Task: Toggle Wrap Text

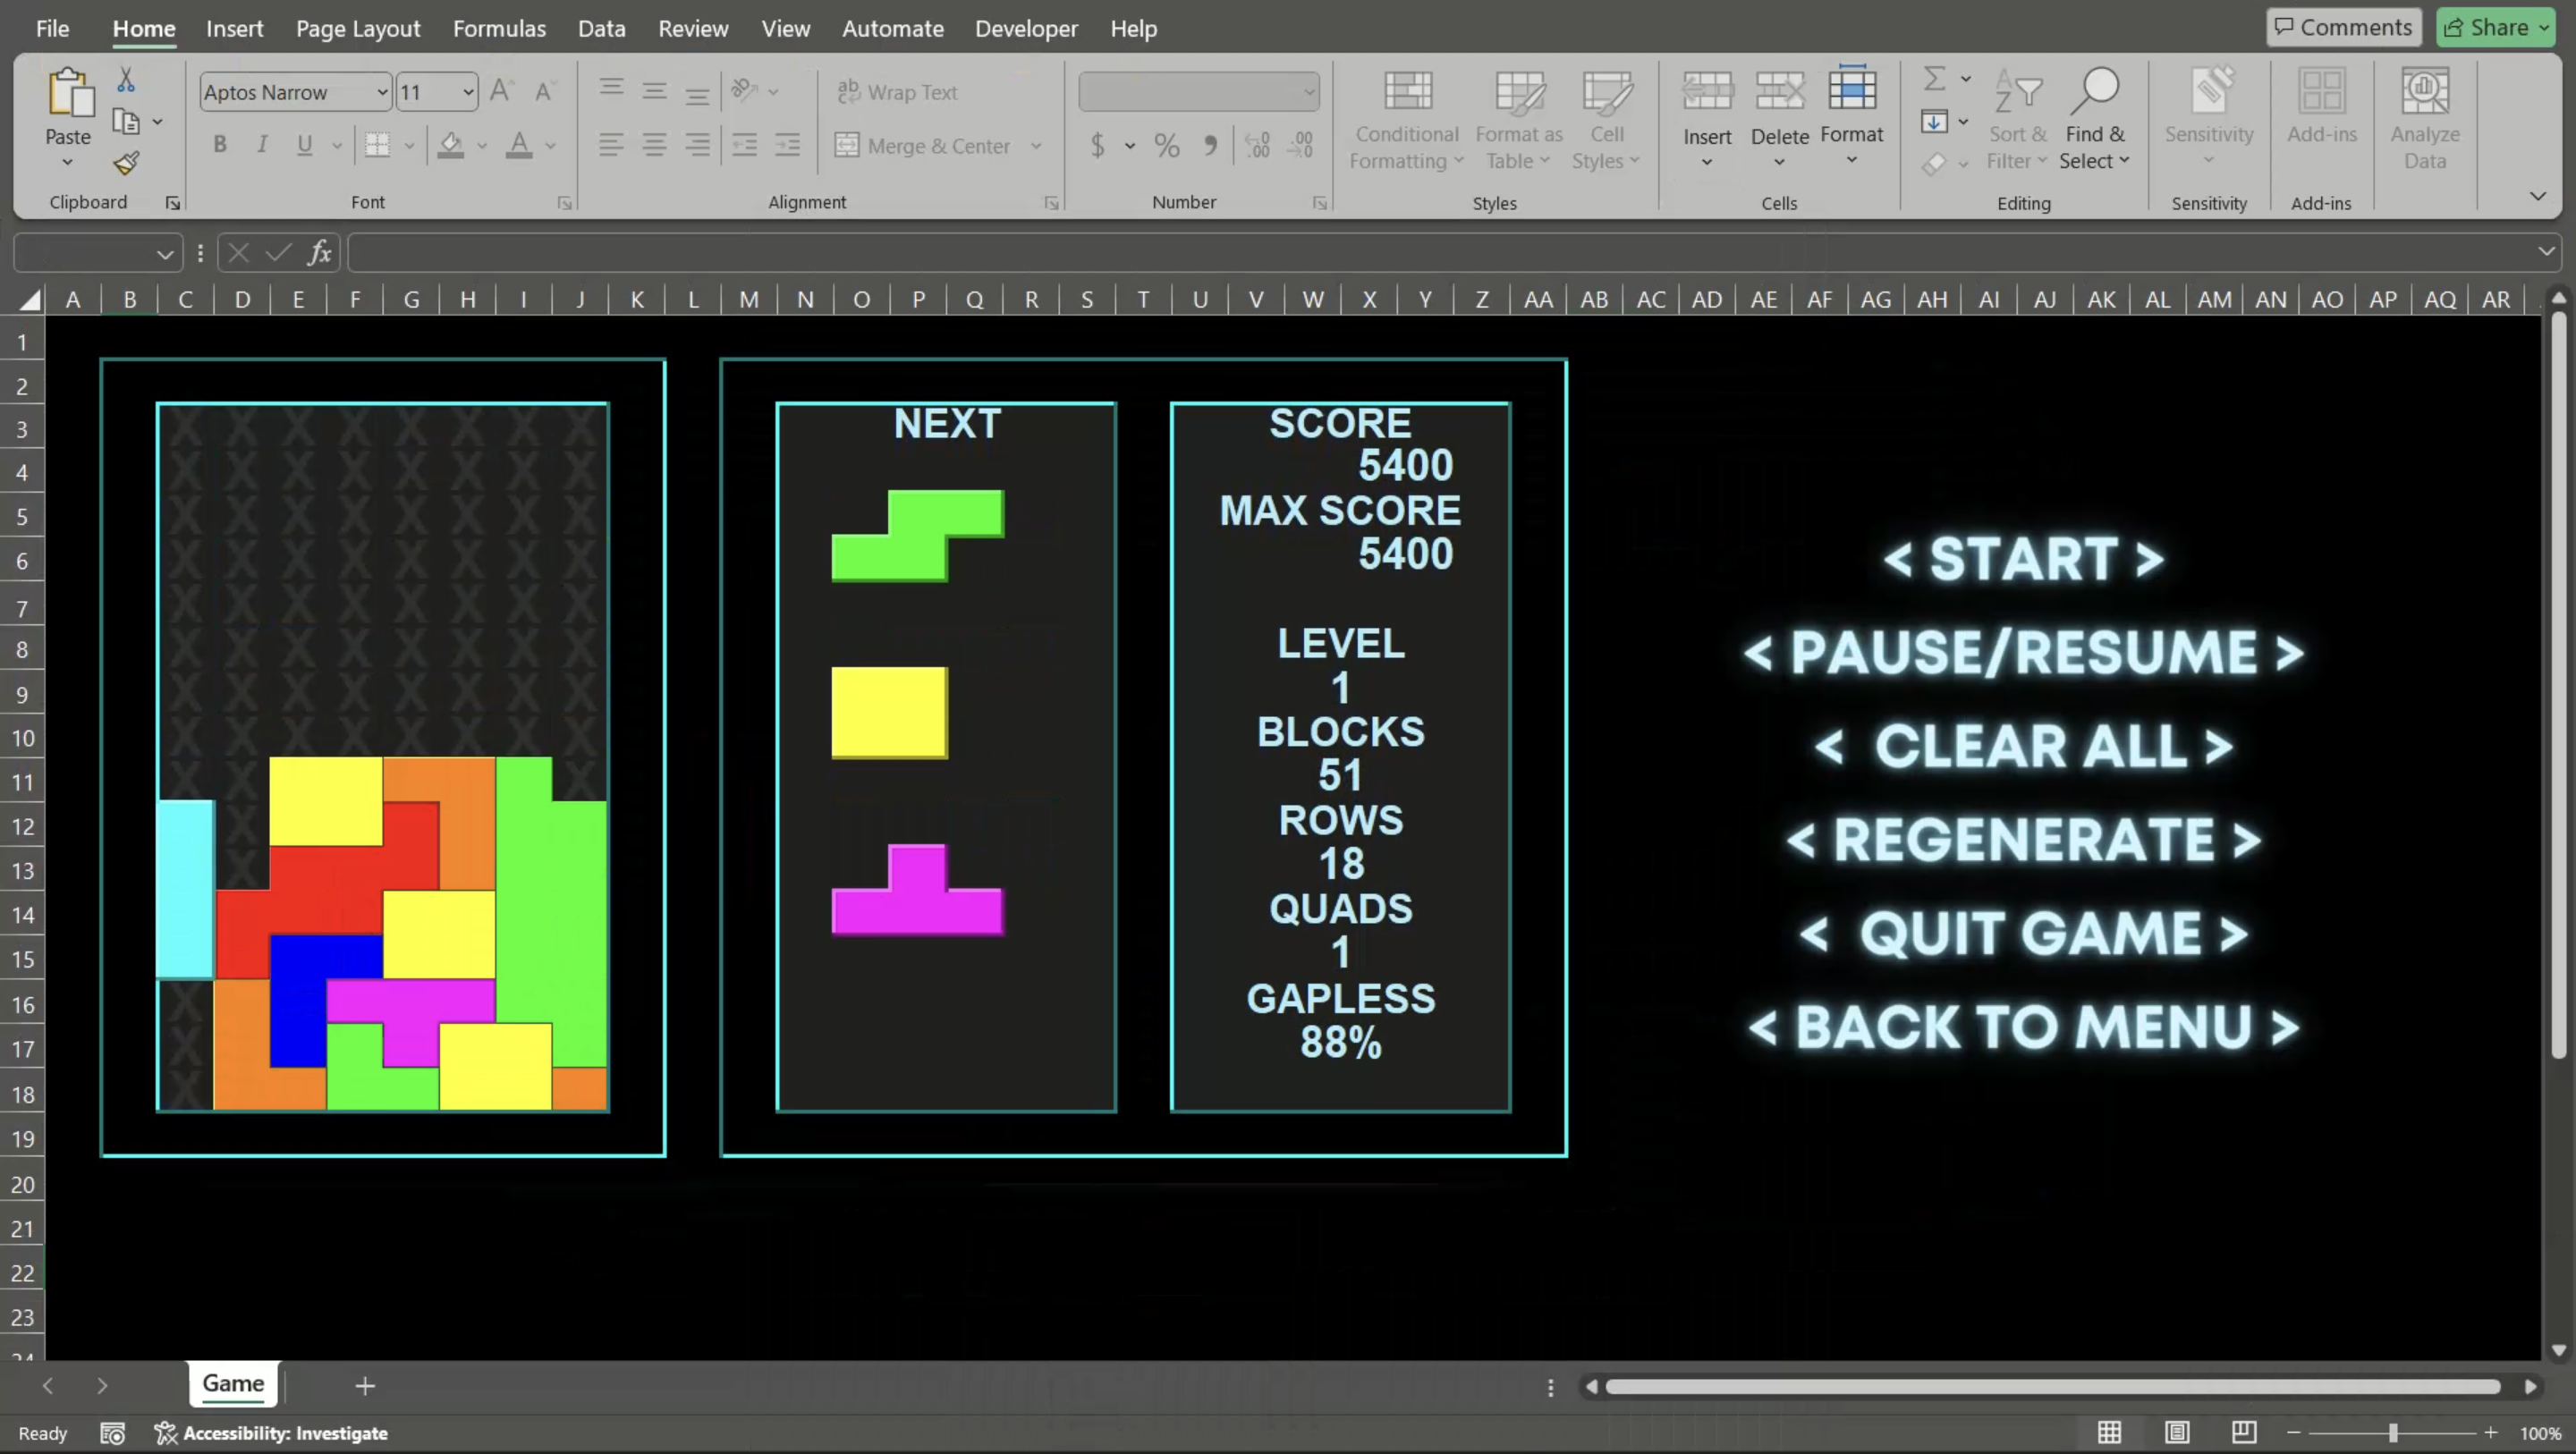Action: click(898, 92)
